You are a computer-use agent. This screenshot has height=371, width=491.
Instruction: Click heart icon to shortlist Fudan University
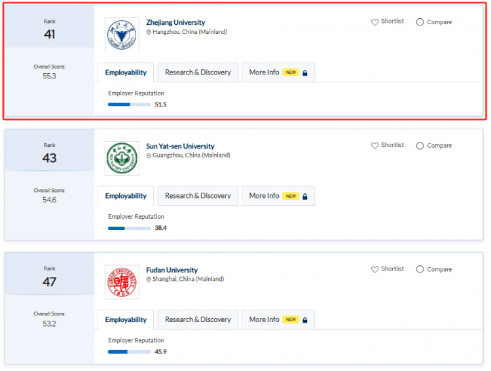point(375,269)
